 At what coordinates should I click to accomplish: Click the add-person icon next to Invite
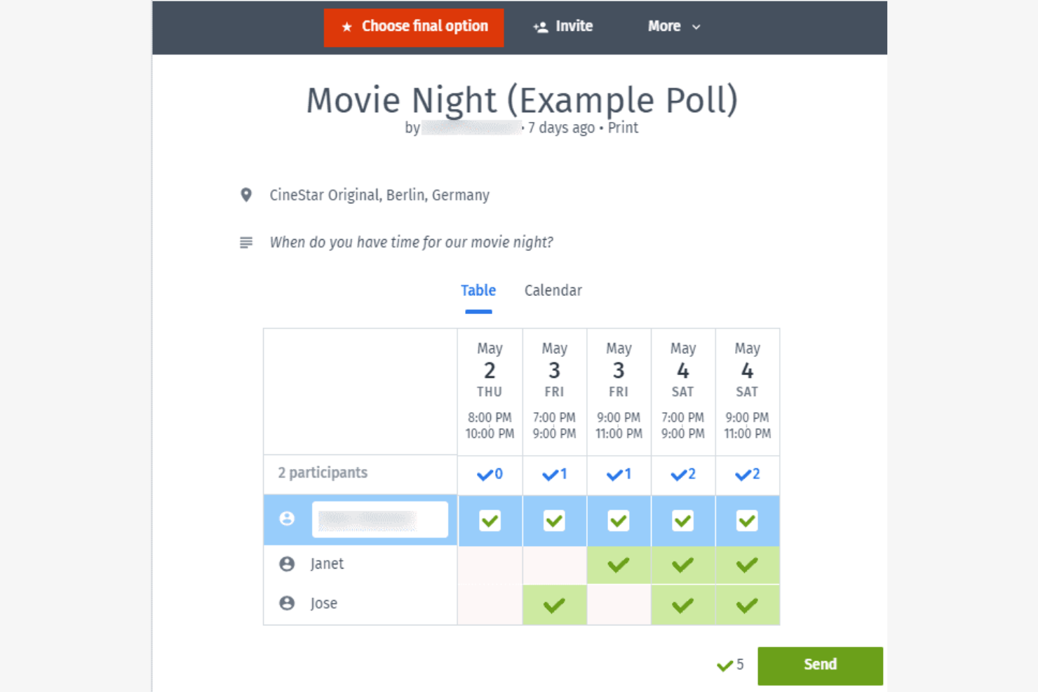point(541,27)
